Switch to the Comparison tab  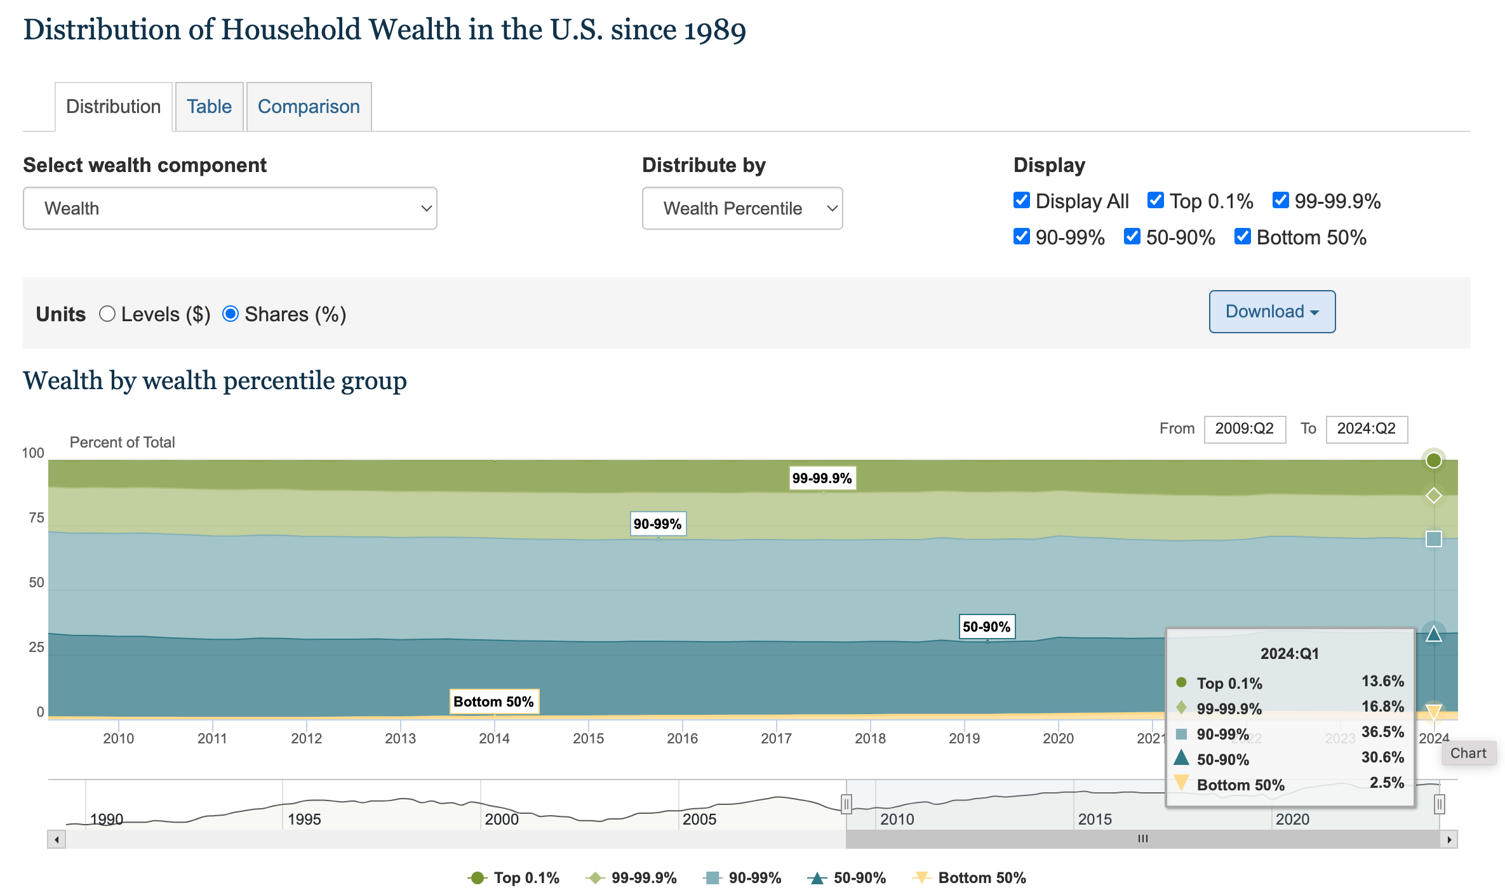click(x=309, y=107)
